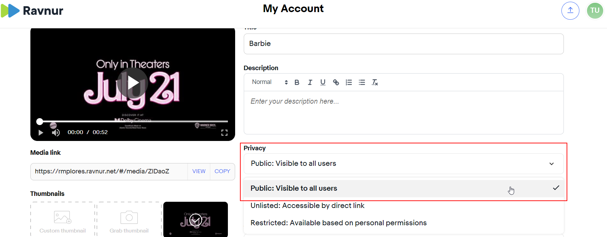Screen dimensions: 607x237
Task: Click into the description text area
Action: (404, 113)
